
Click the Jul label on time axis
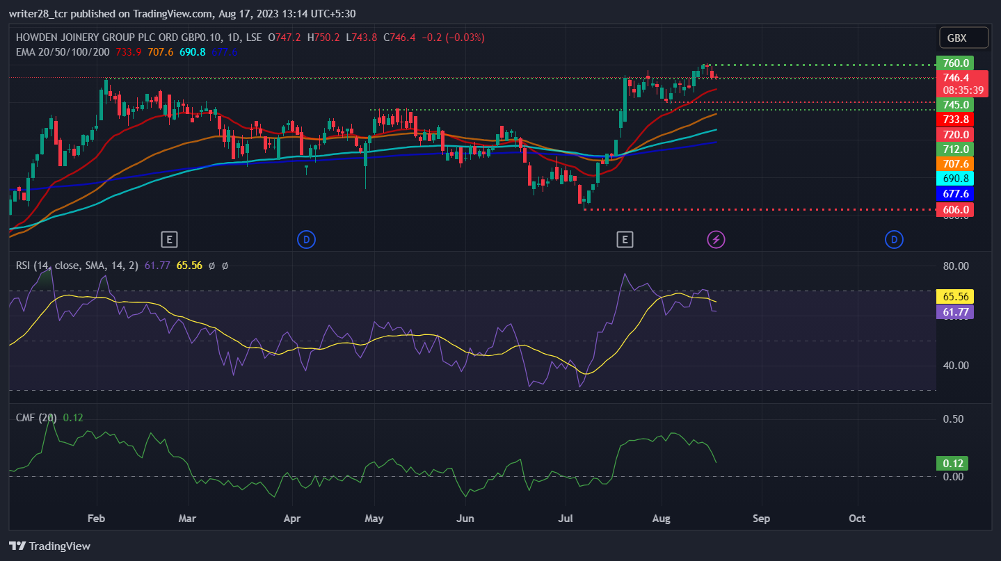pos(565,518)
